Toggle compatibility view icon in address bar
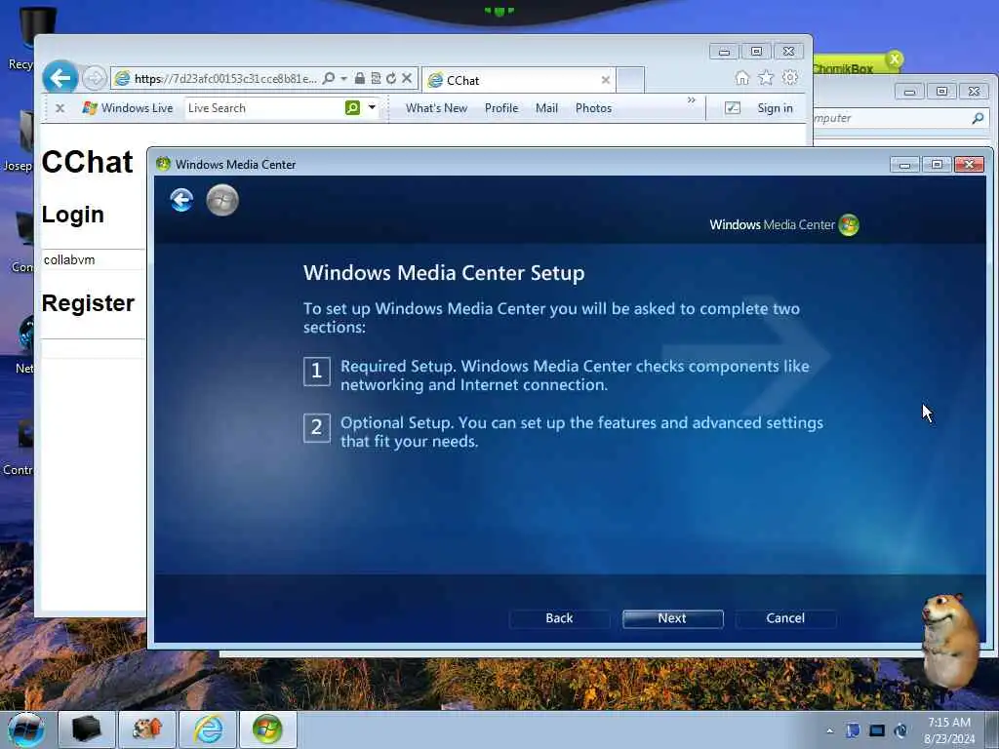This screenshot has height=749, width=999. (x=376, y=78)
